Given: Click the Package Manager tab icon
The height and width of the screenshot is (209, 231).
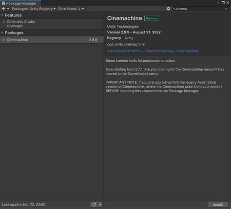Looking at the screenshot, I should [3, 3].
